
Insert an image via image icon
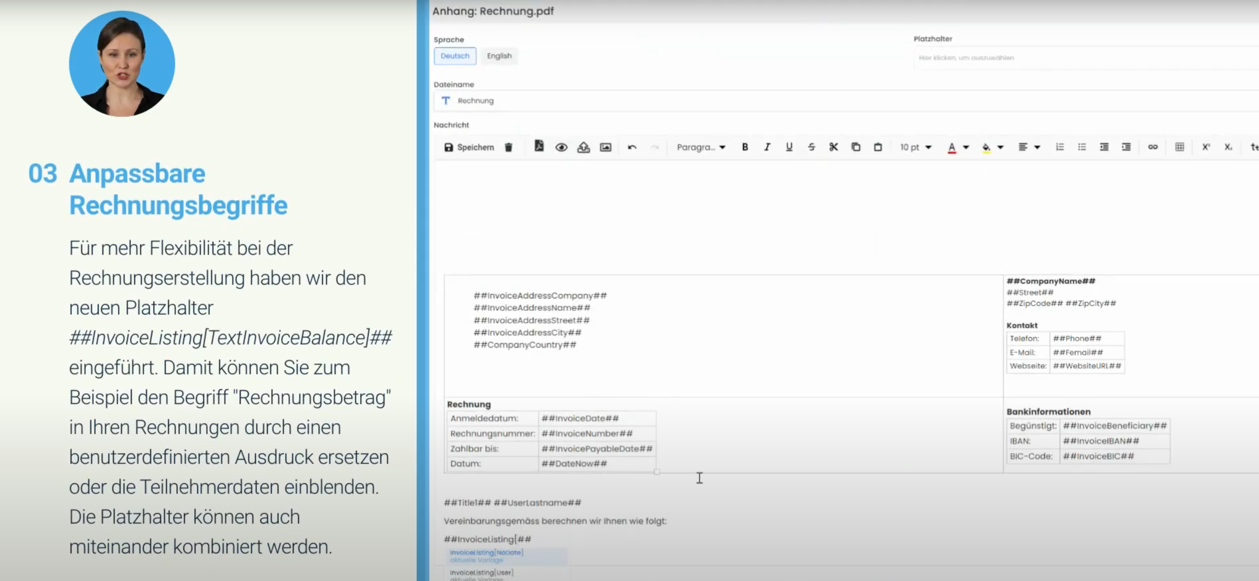tap(605, 147)
